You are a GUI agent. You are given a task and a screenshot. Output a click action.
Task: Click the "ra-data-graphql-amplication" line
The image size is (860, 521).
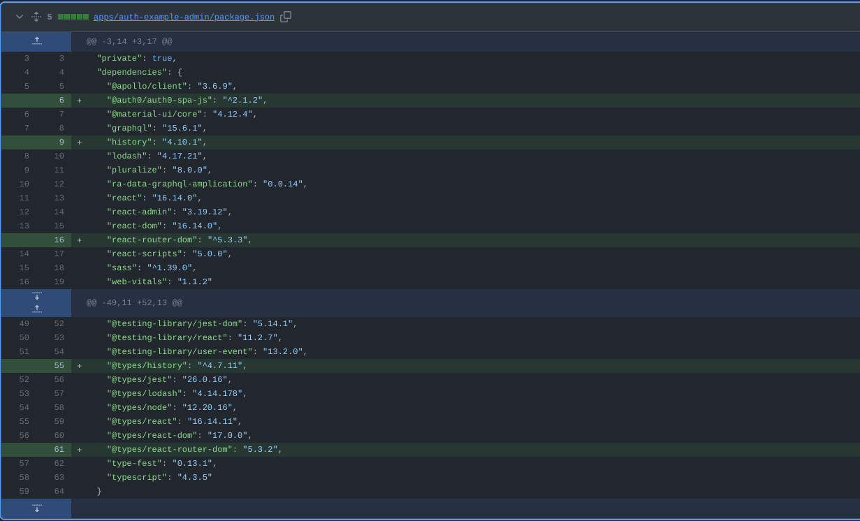[x=465, y=184]
